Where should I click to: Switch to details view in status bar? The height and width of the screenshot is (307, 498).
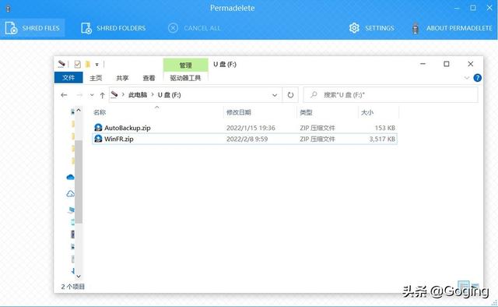point(463,285)
